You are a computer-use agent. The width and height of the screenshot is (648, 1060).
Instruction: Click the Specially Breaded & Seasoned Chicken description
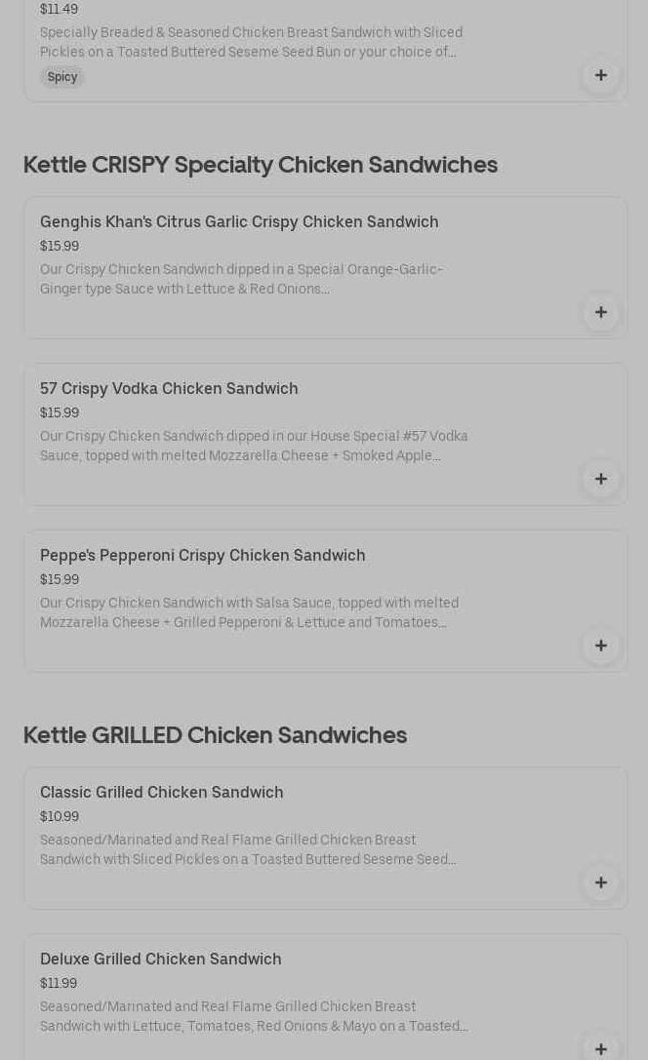click(x=251, y=42)
